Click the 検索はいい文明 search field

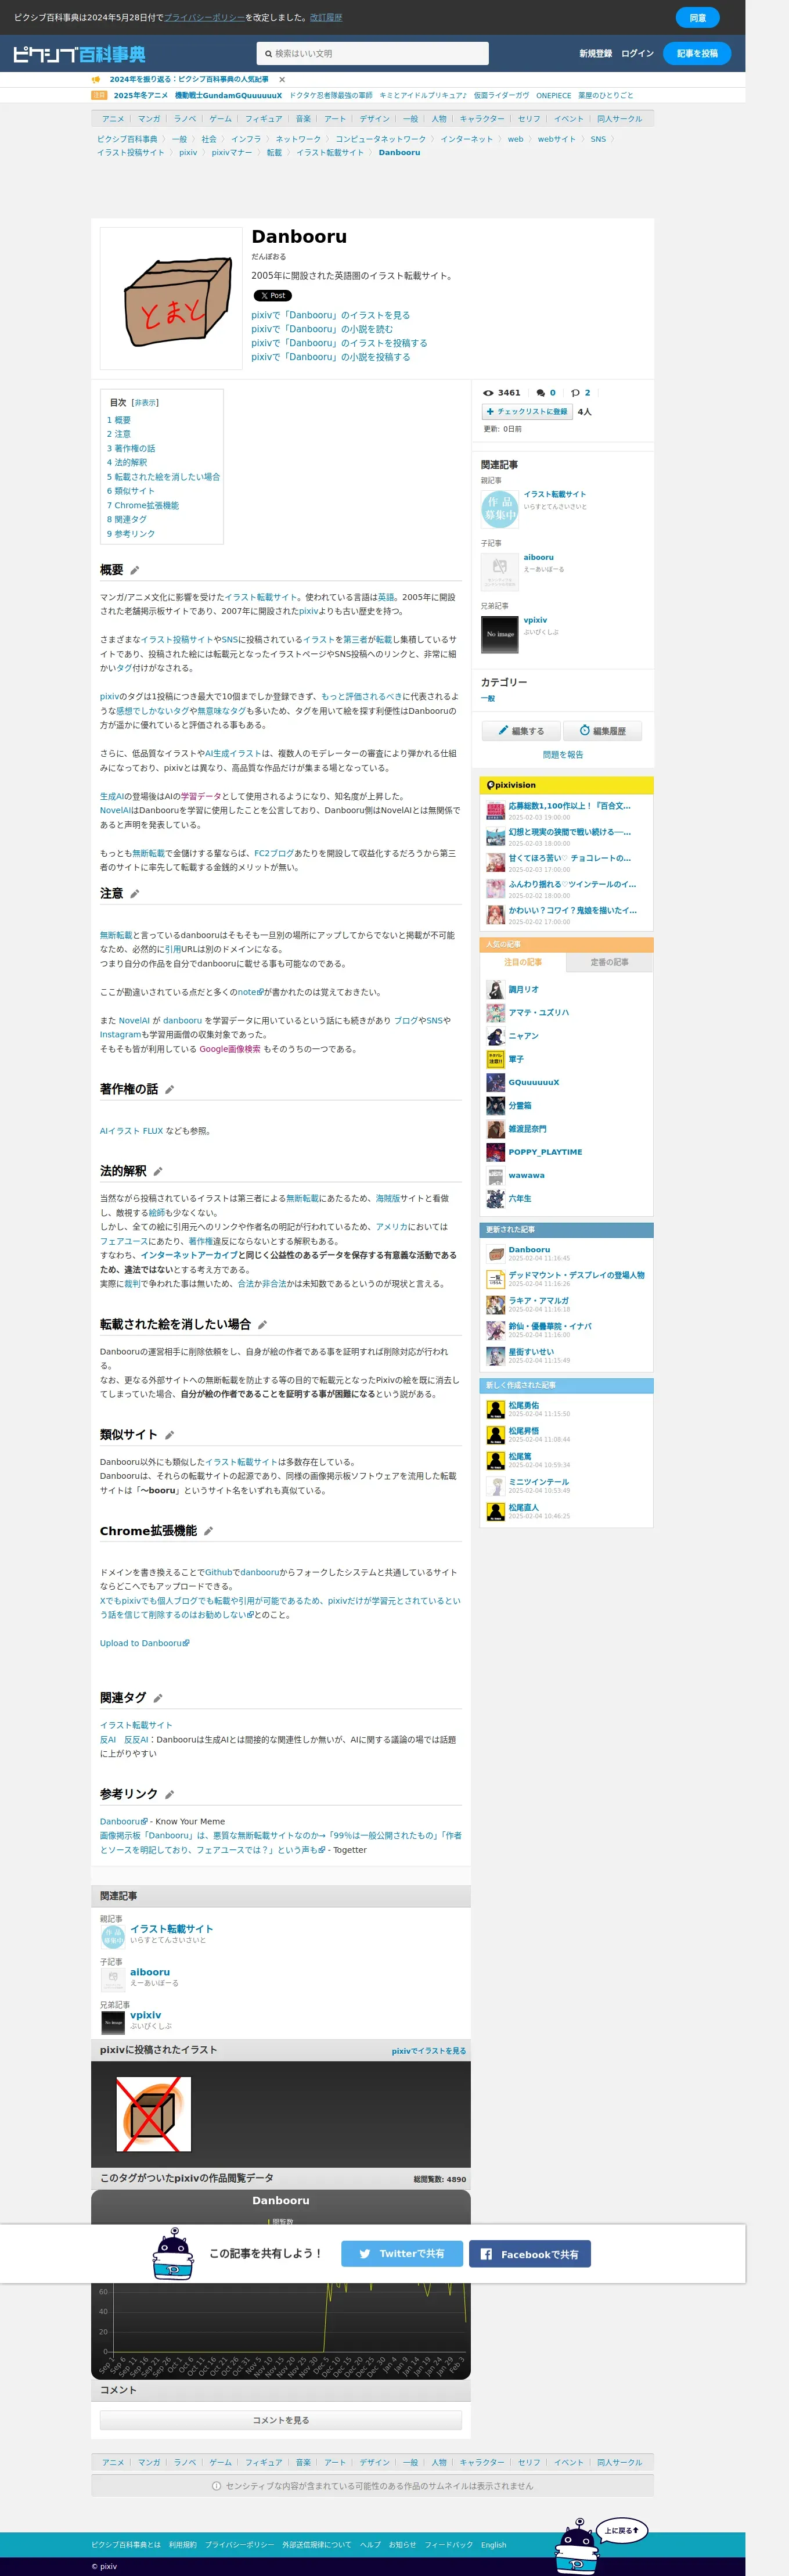pyautogui.click(x=372, y=54)
